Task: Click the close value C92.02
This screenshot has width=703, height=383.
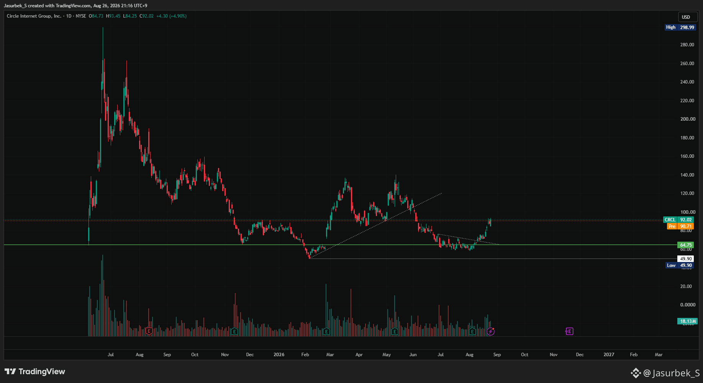Action: pos(146,16)
